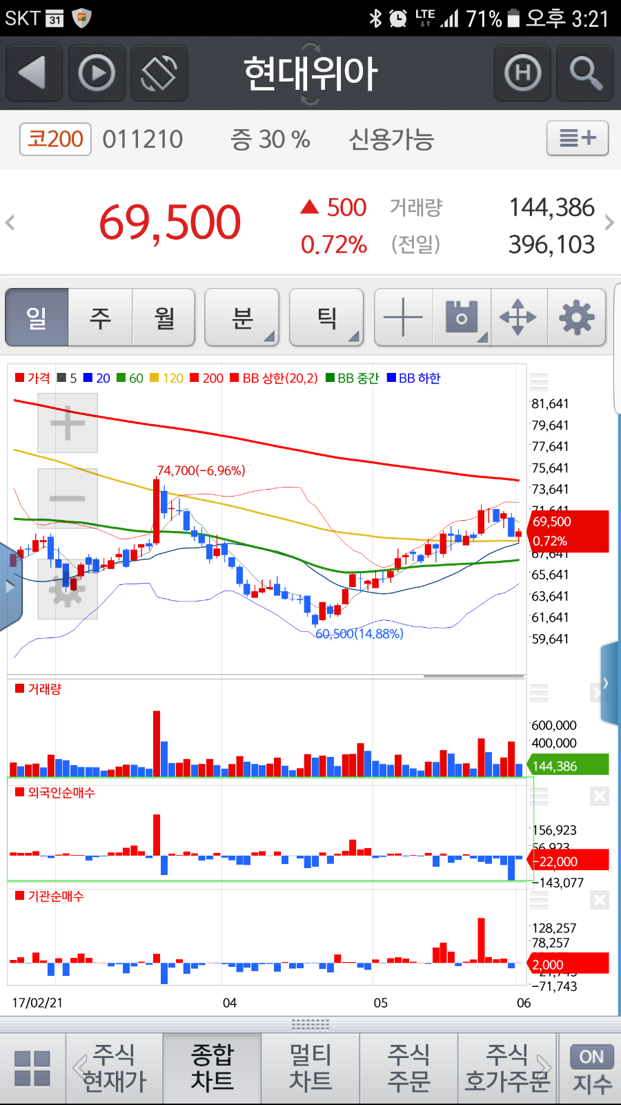Select the 일 daily period
This screenshot has height=1105, width=621.
tap(37, 318)
